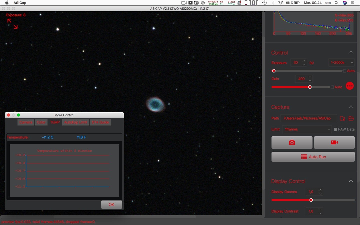The image size is (360, 225).
Task: Open the capture folder icon
Action: pos(351,118)
